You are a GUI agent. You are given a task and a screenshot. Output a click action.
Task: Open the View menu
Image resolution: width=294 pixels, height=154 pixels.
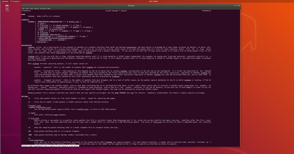(31, 8)
